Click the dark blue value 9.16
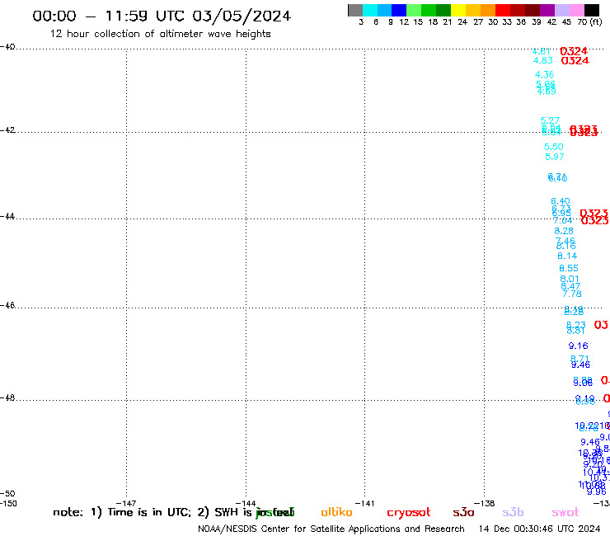This screenshot has height=536, width=610. pos(578,346)
